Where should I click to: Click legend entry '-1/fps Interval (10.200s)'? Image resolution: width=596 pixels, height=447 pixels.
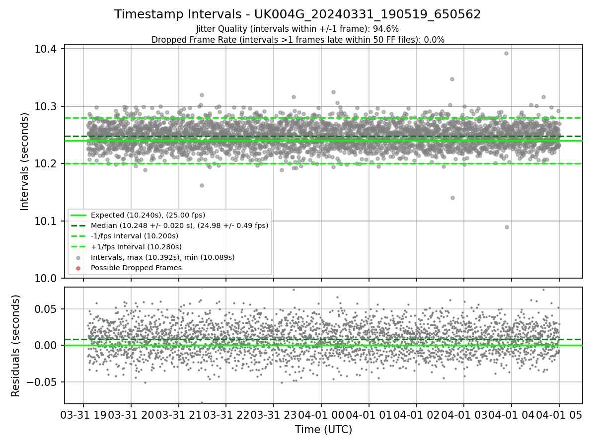point(135,236)
